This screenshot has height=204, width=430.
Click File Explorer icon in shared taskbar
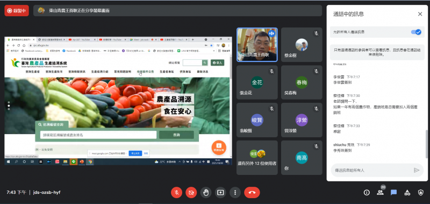(65, 161)
